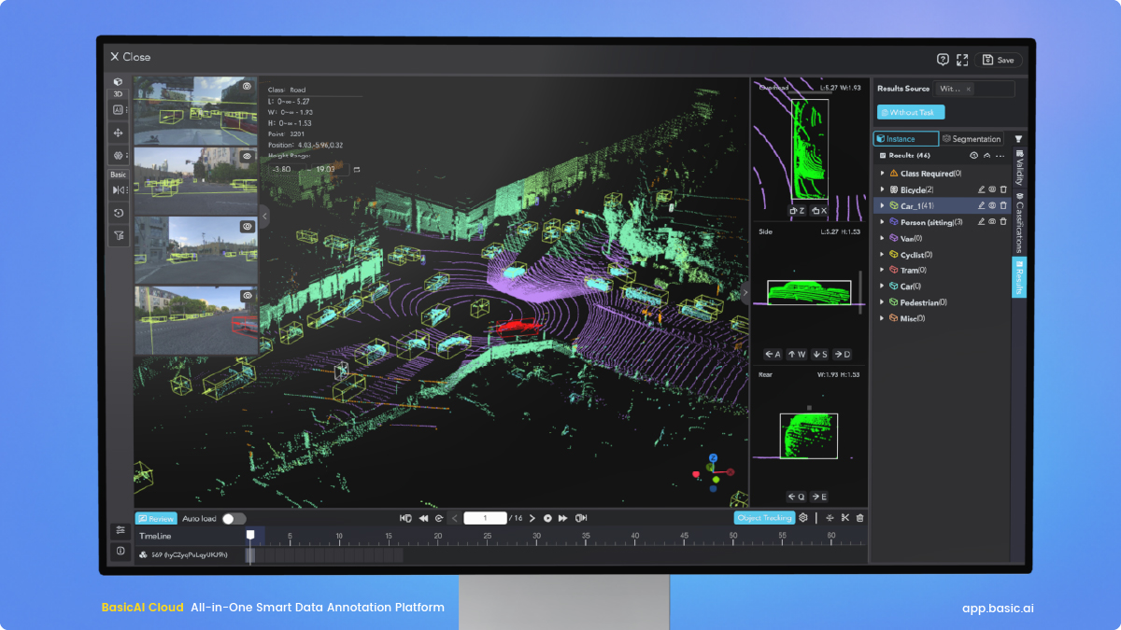The width and height of the screenshot is (1121, 630).
Task: Expand the Pedestrian class group
Action: click(x=882, y=302)
